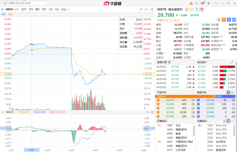Switch order book to 10 levels
Screen dimensions: 237x152
(233, 92)
